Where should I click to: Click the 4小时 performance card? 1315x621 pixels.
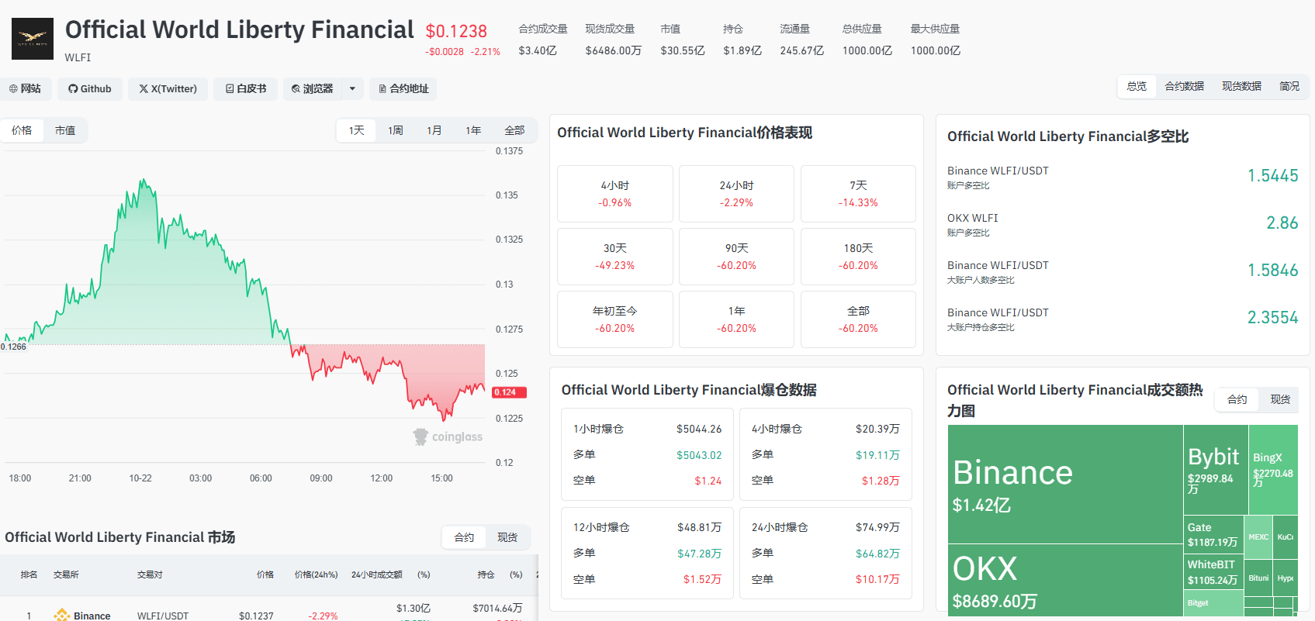point(615,194)
